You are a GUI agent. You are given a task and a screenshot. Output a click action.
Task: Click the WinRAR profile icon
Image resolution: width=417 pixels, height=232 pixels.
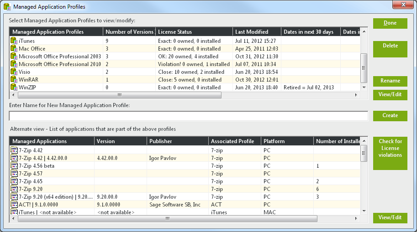(x=14, y=80)
